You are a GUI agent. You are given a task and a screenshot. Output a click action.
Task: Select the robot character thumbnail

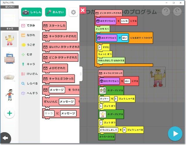point(9,40)
